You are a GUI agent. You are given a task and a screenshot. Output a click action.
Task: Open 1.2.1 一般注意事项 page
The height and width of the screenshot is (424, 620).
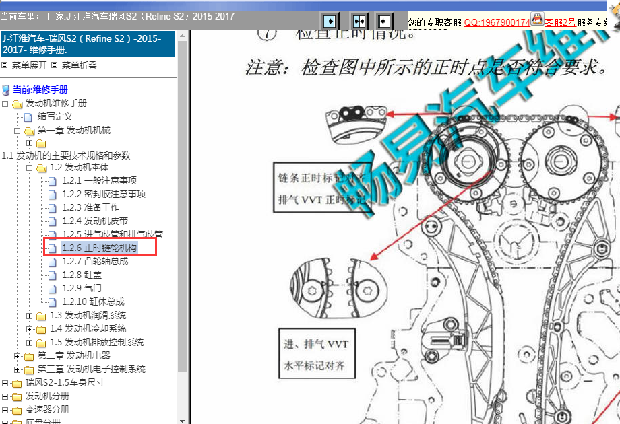99,180
